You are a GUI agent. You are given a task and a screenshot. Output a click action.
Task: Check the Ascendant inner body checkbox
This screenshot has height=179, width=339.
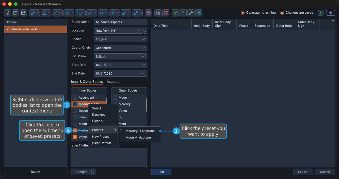(75, 98)
